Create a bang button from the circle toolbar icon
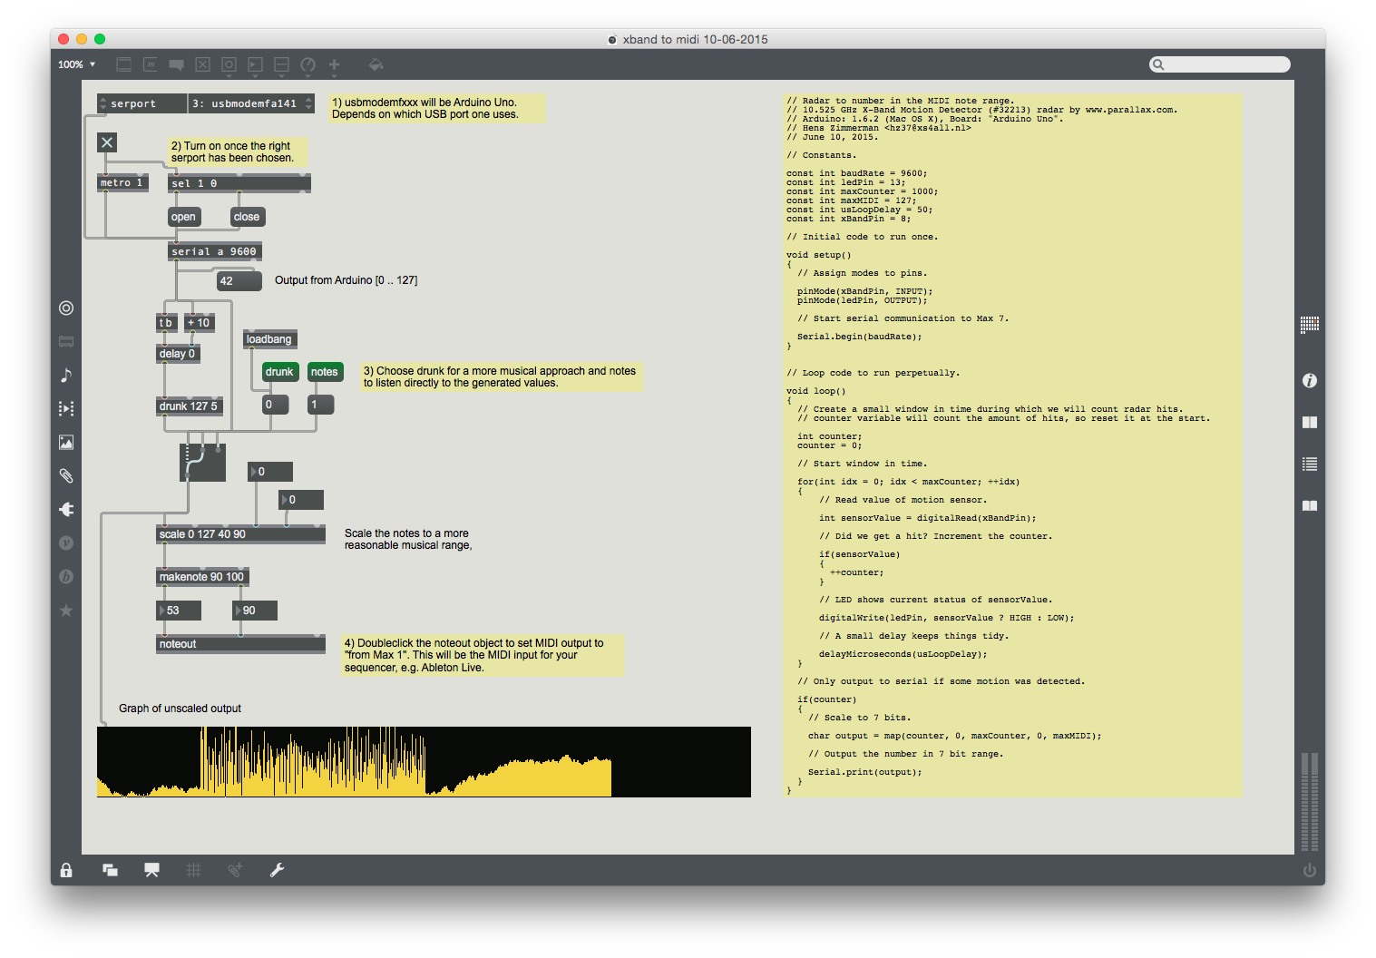Screen dimensions: 1376x958 (x=229, y=64)
